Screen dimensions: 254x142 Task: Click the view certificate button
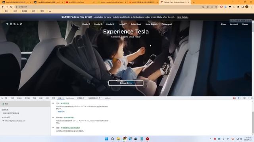62,112
